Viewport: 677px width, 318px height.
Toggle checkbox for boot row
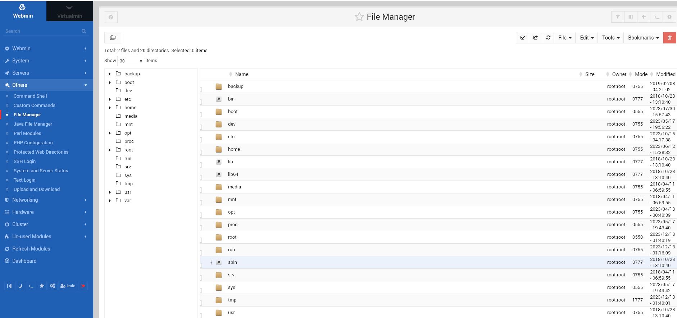pos(201,114)
